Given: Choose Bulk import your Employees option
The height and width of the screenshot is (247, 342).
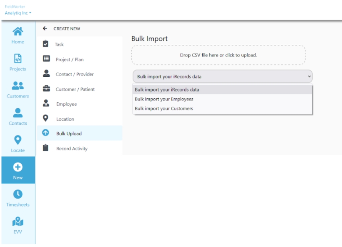Looking at the screenshot, I should [164, 99].
